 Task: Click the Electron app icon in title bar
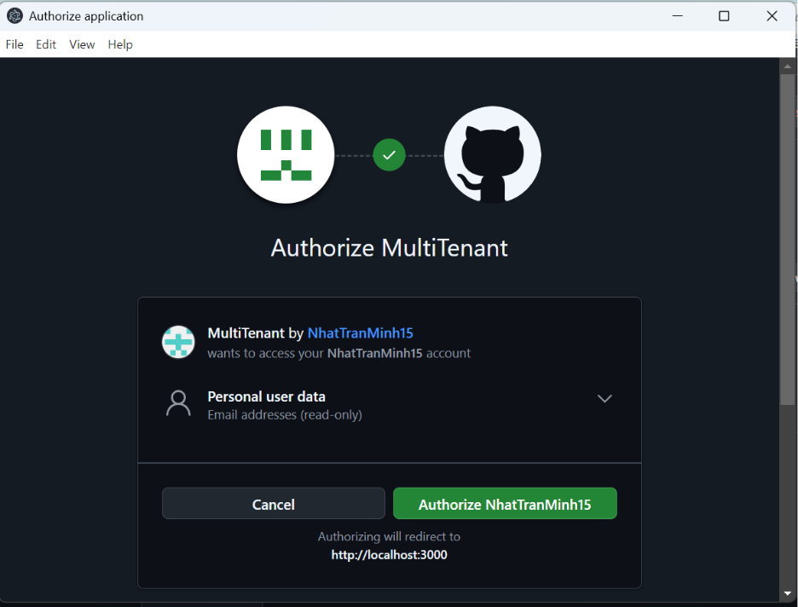tap(14, 16)
